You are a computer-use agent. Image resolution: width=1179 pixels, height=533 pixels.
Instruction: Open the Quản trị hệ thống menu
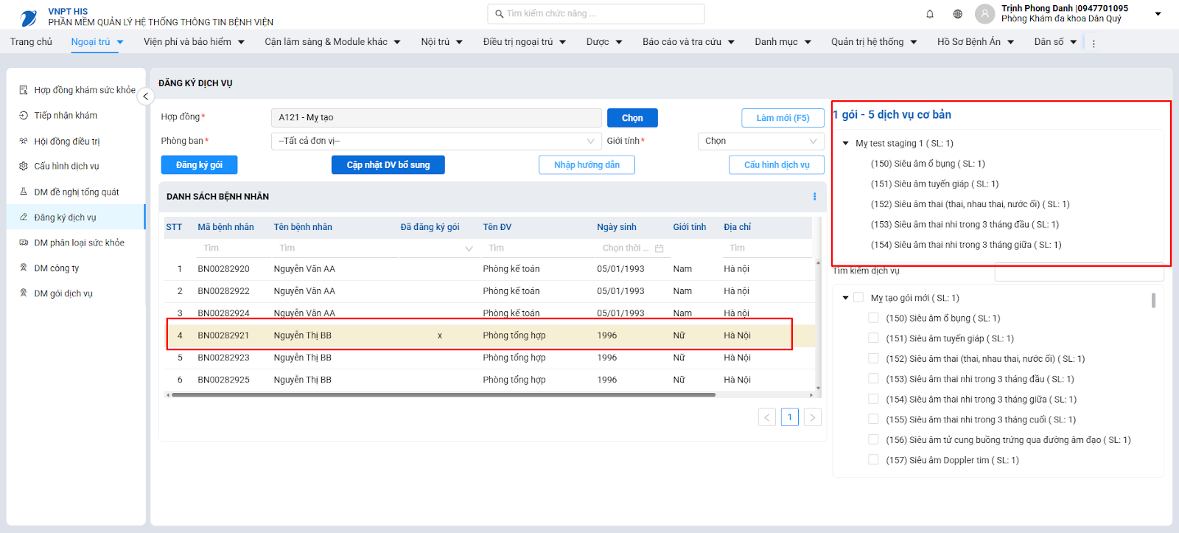(874, 42)
